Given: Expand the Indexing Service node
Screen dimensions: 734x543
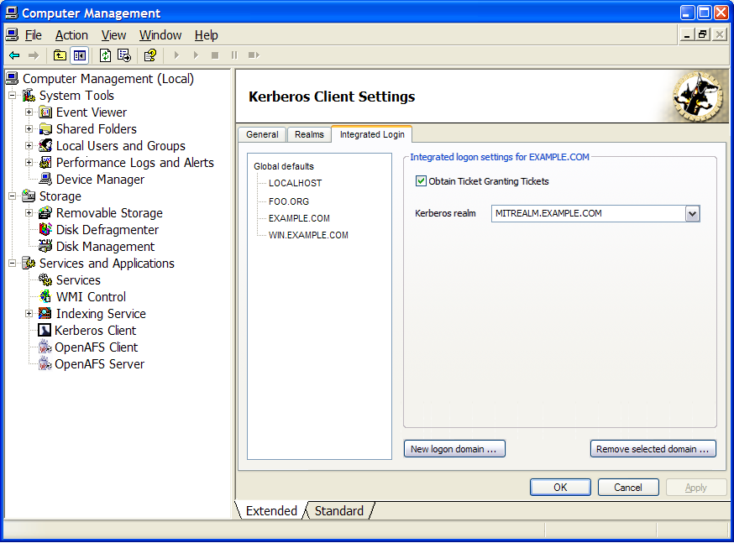Looking at the screenshot, I should [29, 314].
